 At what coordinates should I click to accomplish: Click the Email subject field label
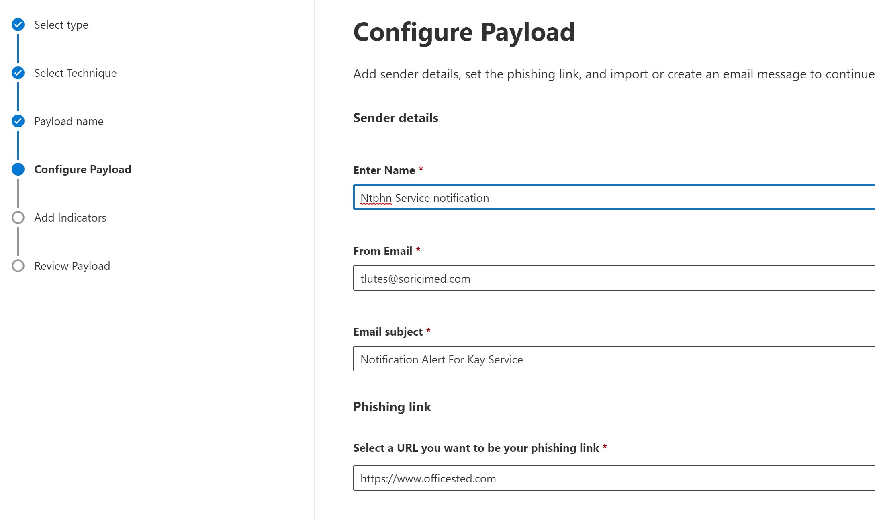point(388,332)
